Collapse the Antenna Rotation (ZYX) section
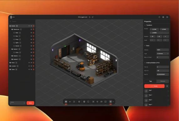Screen dimensions: 179x121 [145, 63]
